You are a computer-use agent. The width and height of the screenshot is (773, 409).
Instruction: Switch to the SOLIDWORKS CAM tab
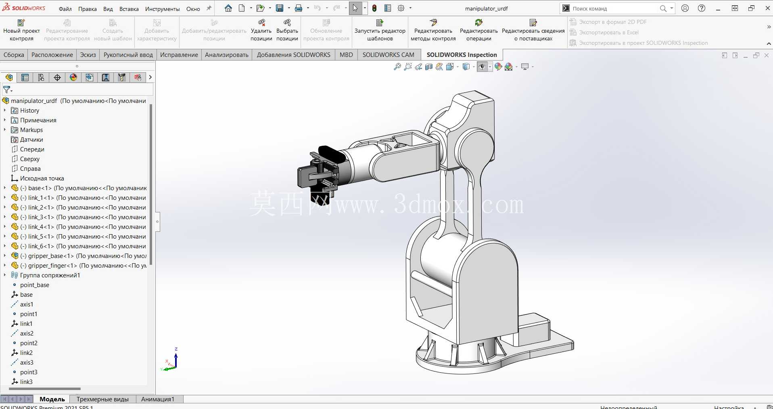coord(388,55)
